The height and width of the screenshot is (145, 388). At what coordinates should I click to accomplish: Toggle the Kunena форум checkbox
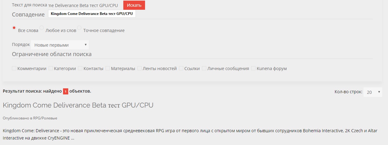[253, 68]
